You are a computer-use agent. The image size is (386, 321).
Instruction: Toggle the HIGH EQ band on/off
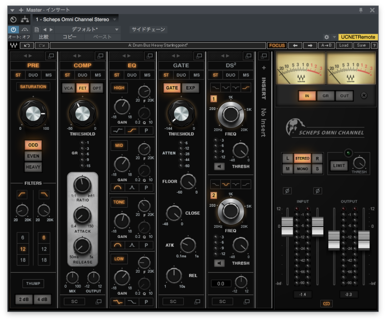point(119,88)
